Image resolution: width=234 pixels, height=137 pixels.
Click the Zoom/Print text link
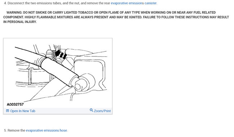pyautogui.click(x=102, y=111)
